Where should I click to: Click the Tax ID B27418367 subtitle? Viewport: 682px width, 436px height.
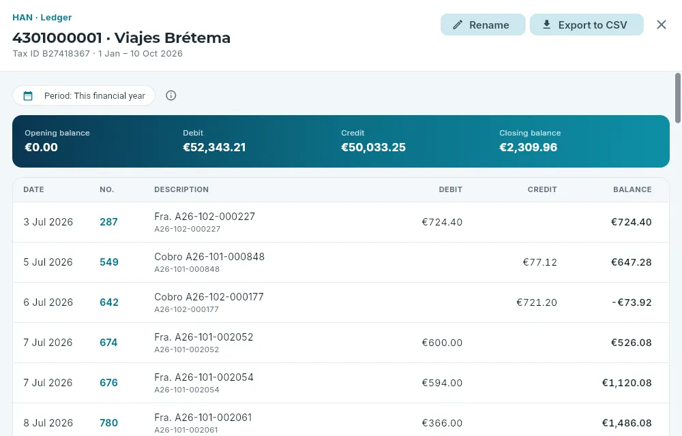point(51,53)
